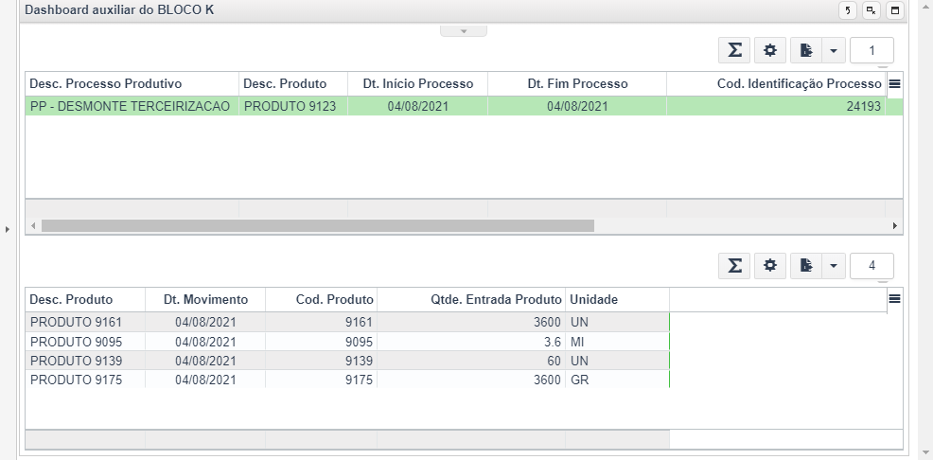
Task: Open upper grid column menu (hamburger icon)
Action: pyautogui.click(x=893, y=84)
